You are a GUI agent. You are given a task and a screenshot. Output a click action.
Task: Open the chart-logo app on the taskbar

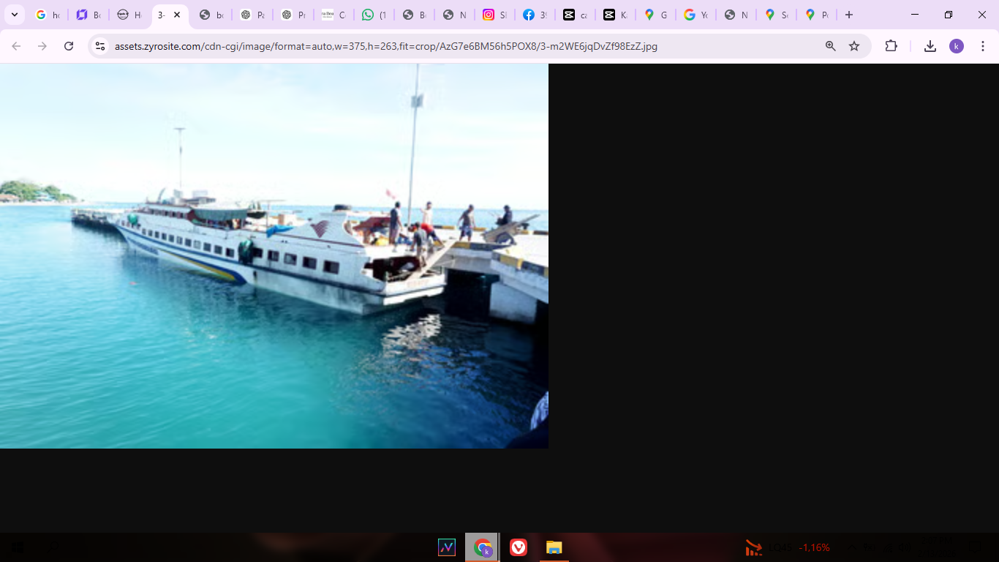pyautogui.click(x=447, y=547)
